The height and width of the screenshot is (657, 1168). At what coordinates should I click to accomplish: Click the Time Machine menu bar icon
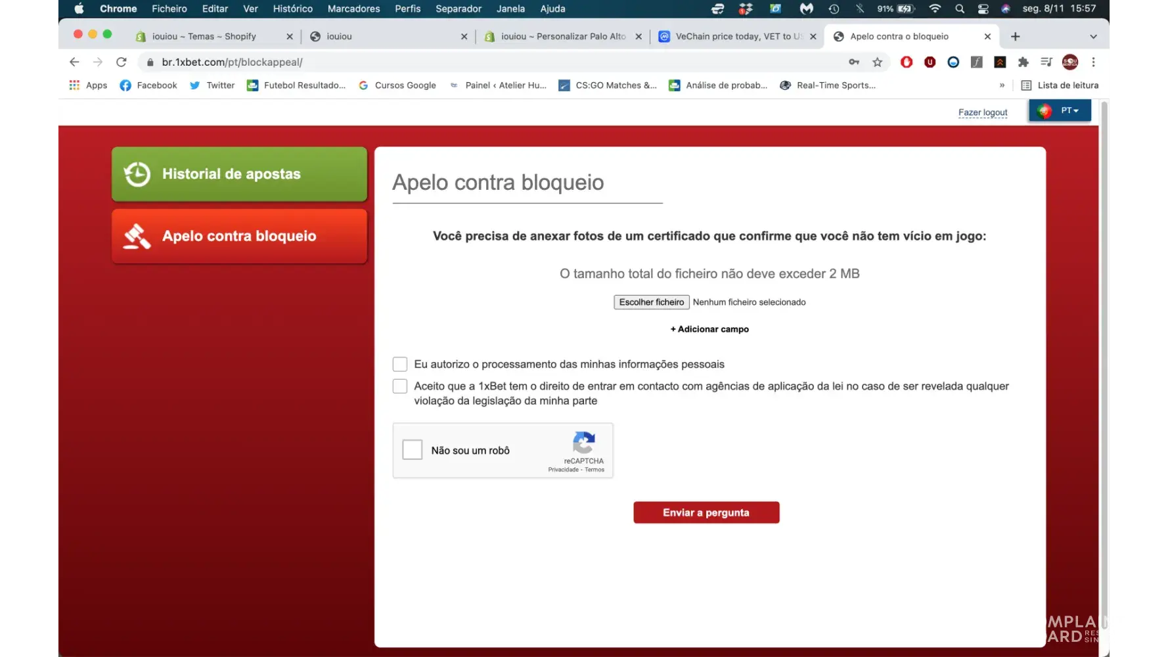coord(834,9)
